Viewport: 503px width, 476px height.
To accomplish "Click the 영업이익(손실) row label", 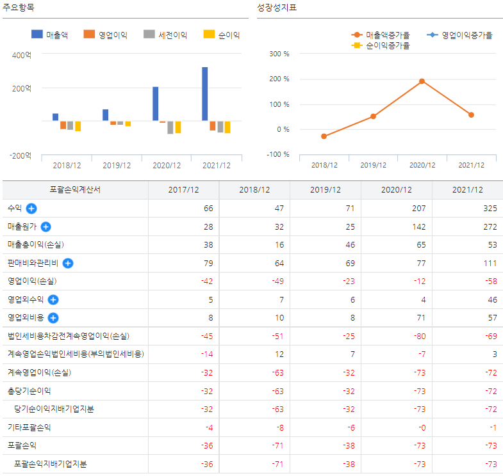I will coord(32,282).
